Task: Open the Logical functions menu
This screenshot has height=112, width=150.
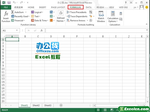Action: [x=37, y=12]
